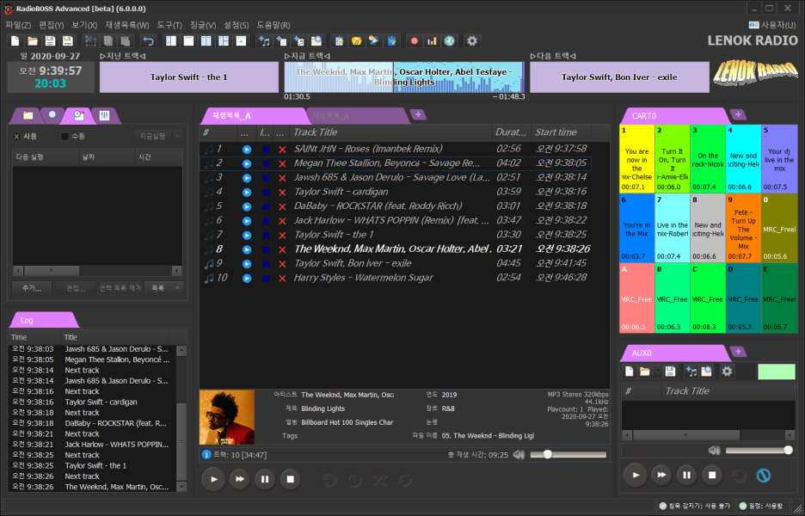Click the AUX0 speaker volume icon
Screen dimensions: 805x516
pos(714,451)
